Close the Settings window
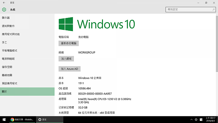This screenshot has height=123, width=218. 214,3
